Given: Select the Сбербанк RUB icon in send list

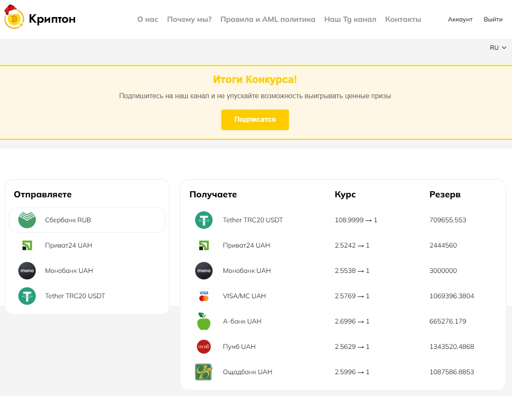Looking at the screenshot, I should (x=27, y=220).
